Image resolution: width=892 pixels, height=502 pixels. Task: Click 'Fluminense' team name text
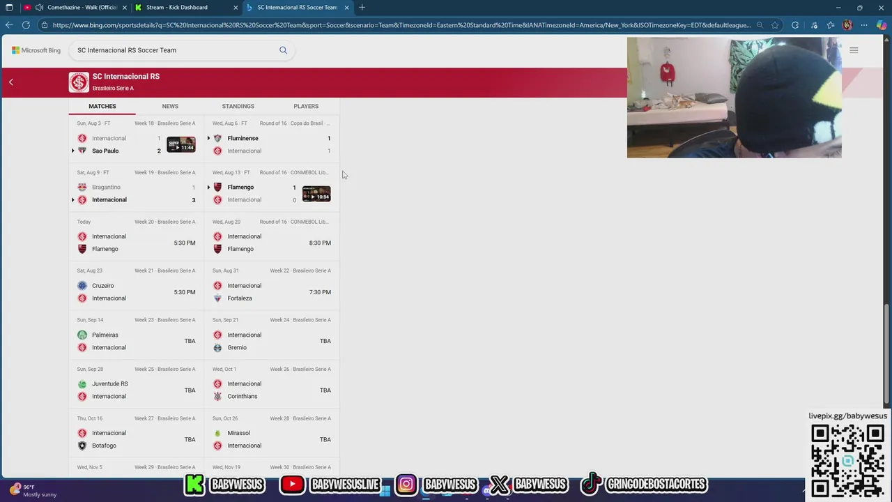[x=243, y=138]
